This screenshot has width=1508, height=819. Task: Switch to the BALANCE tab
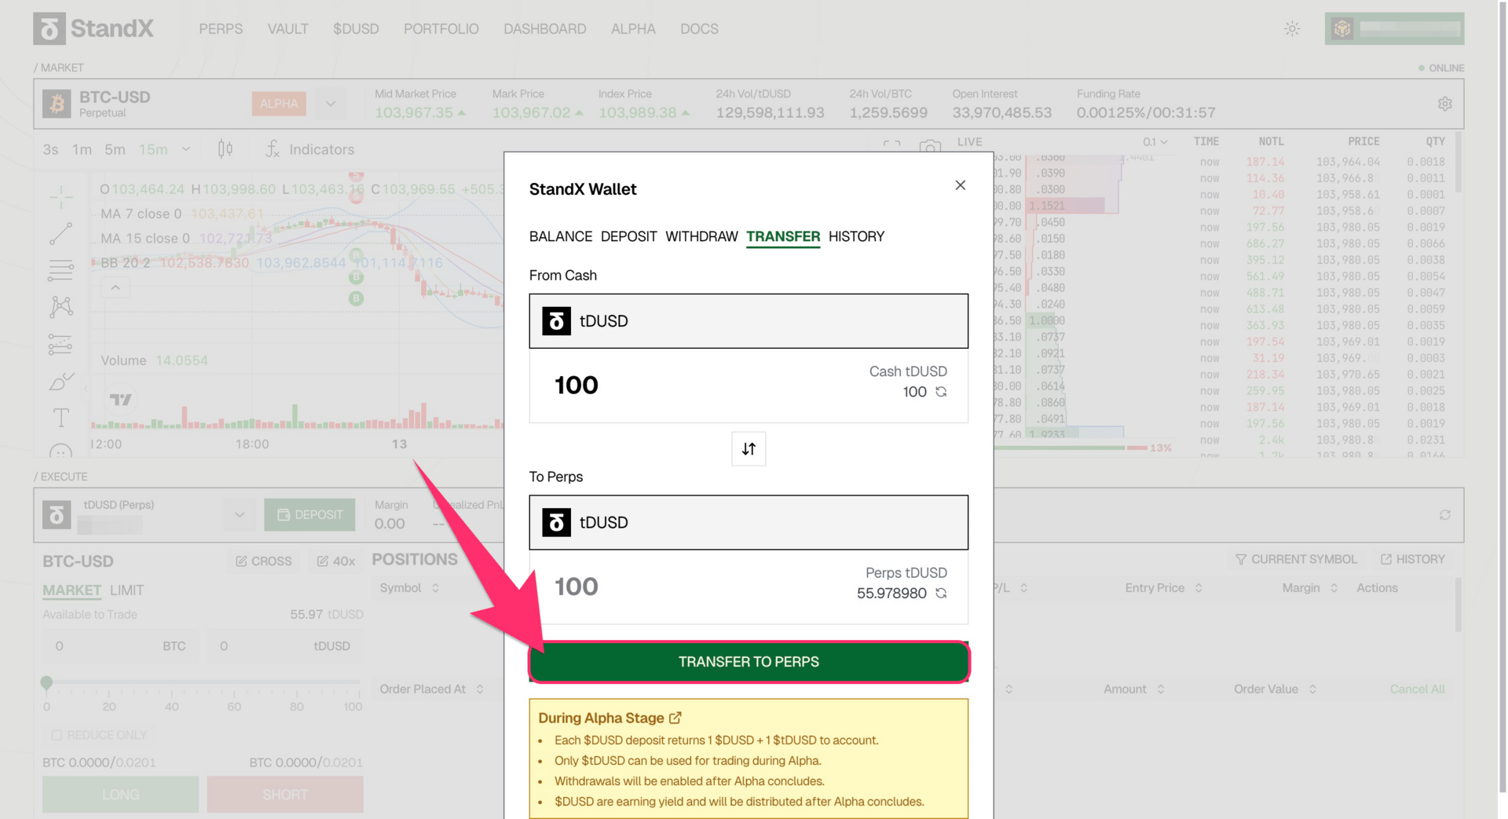pyautogui.click(x=561, y=236)
